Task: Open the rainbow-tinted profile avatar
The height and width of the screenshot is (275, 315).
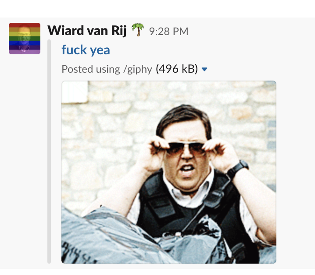Action: (x=25, y=39)
